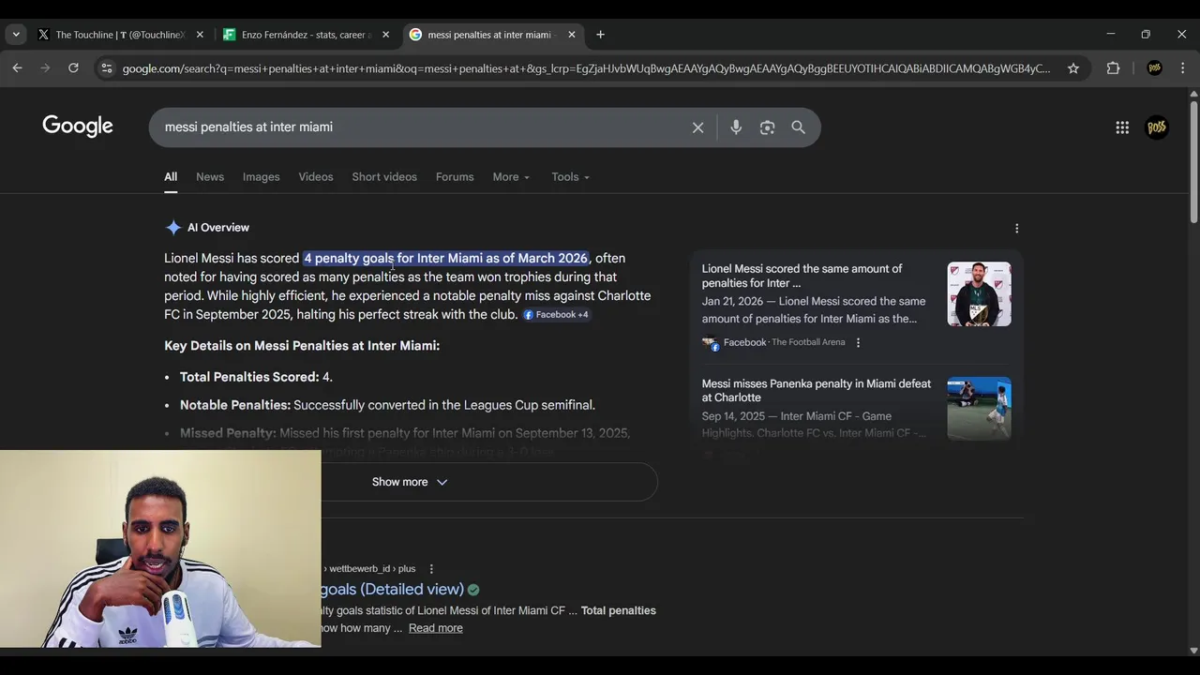Close The Touchline tab
The width and height of the screenshot is (1200, 675).
(x=200, y=35)
